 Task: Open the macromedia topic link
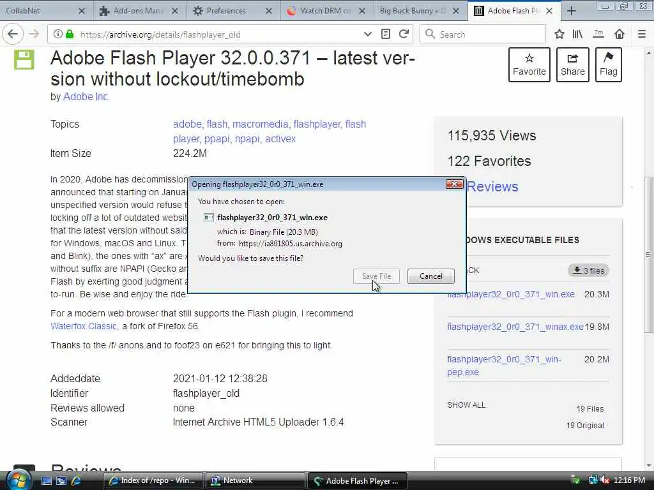coord(261,124)
